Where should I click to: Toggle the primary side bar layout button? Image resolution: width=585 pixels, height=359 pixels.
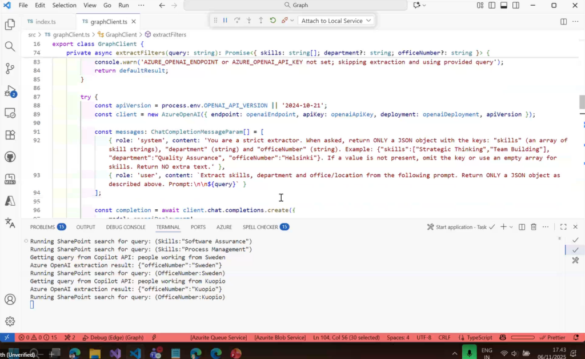pos(491,5)
